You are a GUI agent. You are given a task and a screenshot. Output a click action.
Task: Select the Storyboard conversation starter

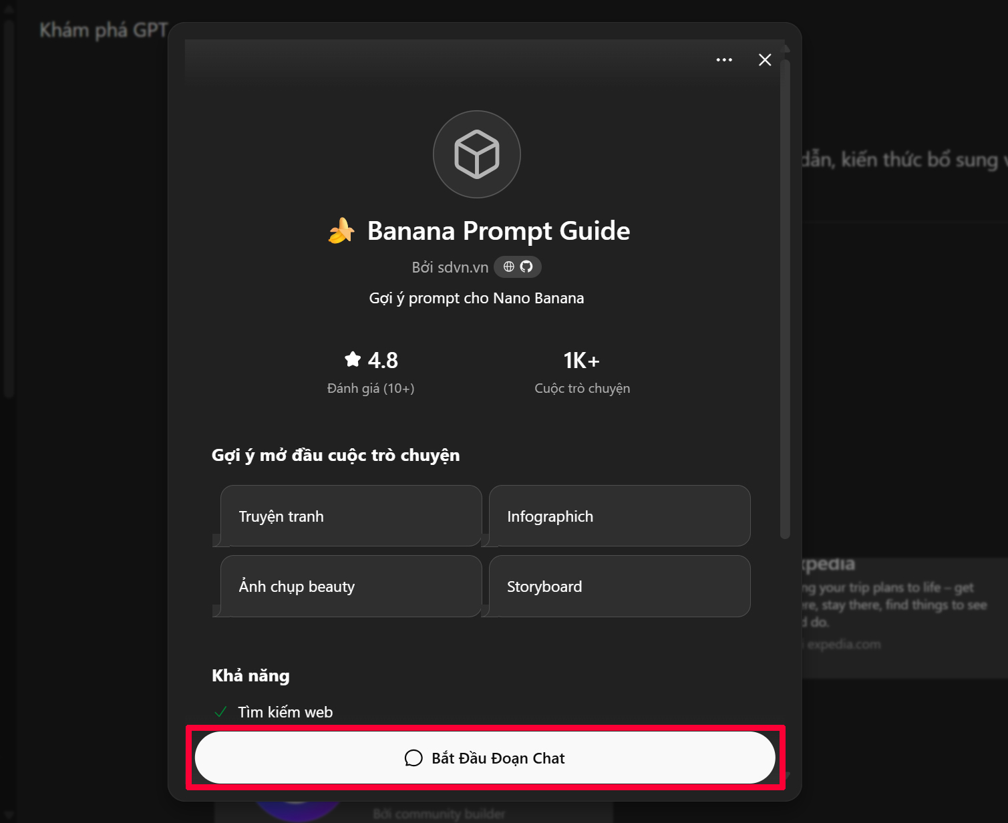click(619, 587)
